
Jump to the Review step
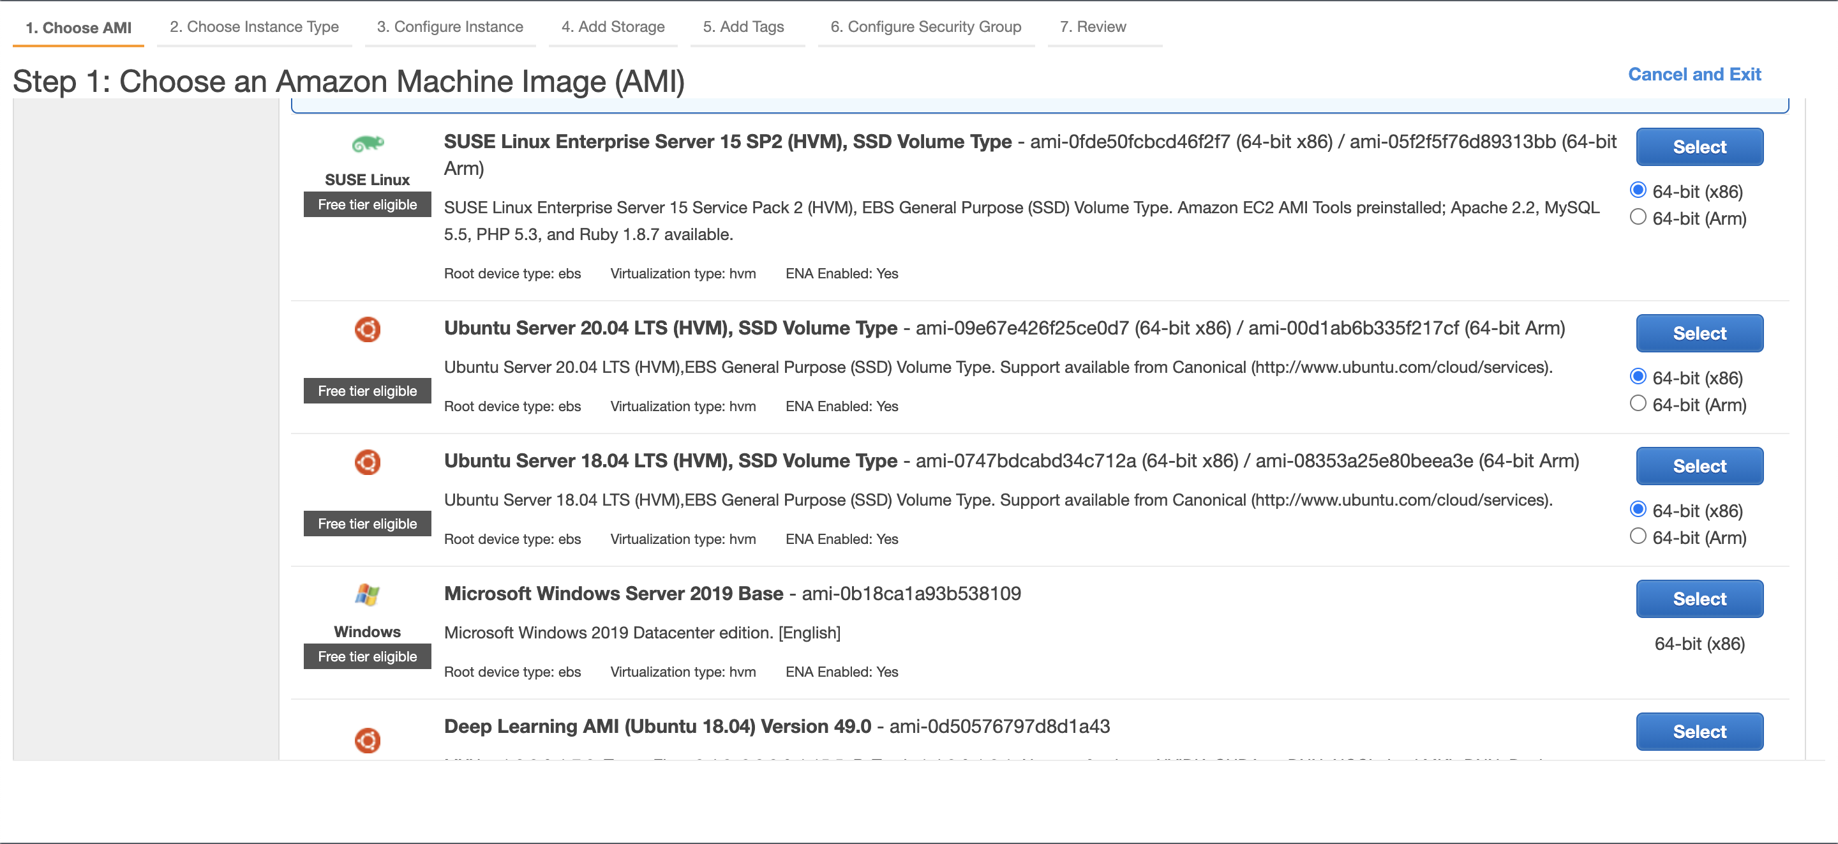1094,26
